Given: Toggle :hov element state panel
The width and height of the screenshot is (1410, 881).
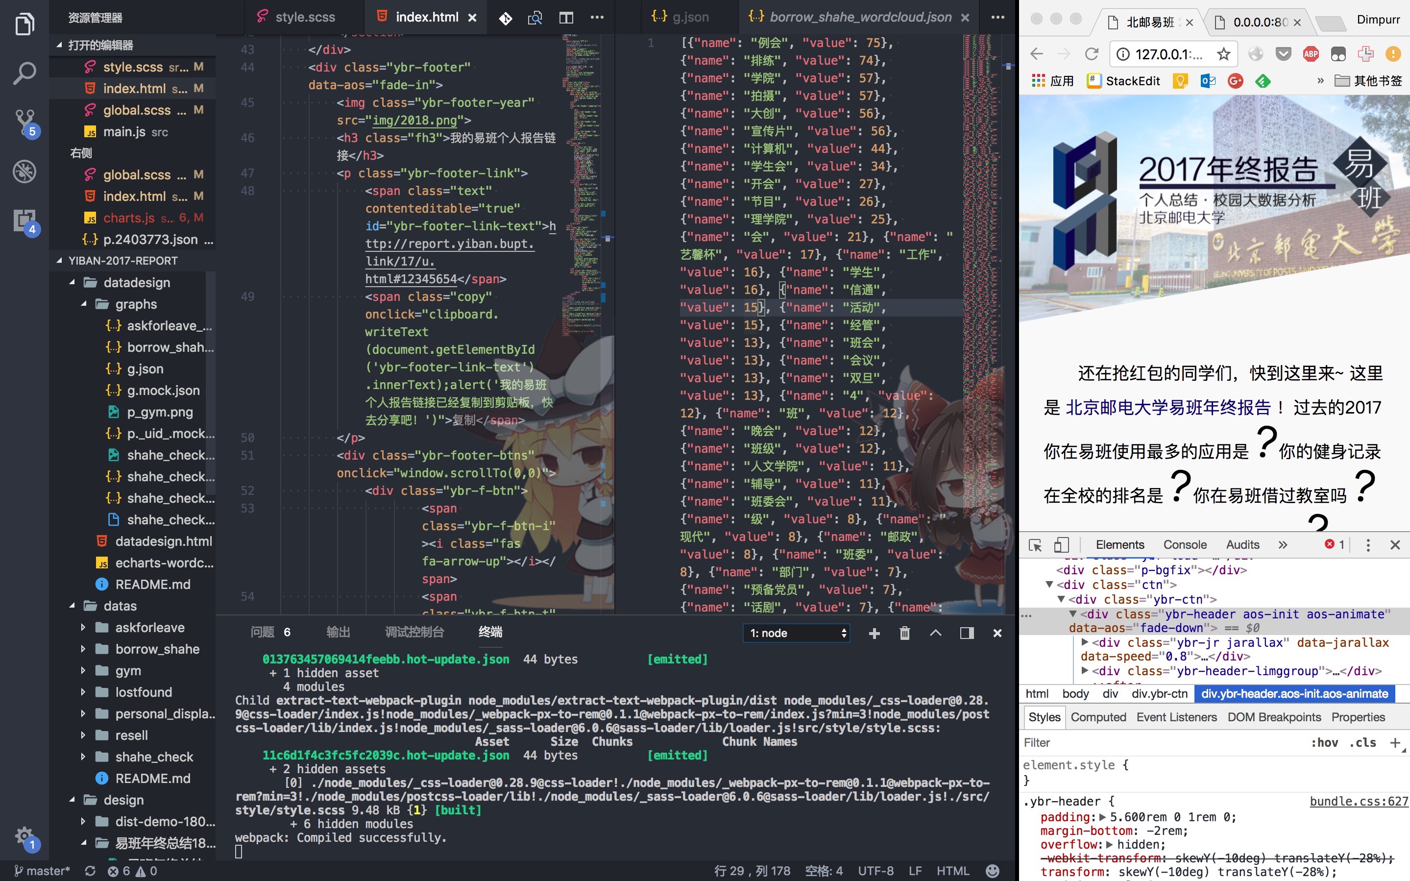Looking at the screenshot, I should (x=1324, y=742).
